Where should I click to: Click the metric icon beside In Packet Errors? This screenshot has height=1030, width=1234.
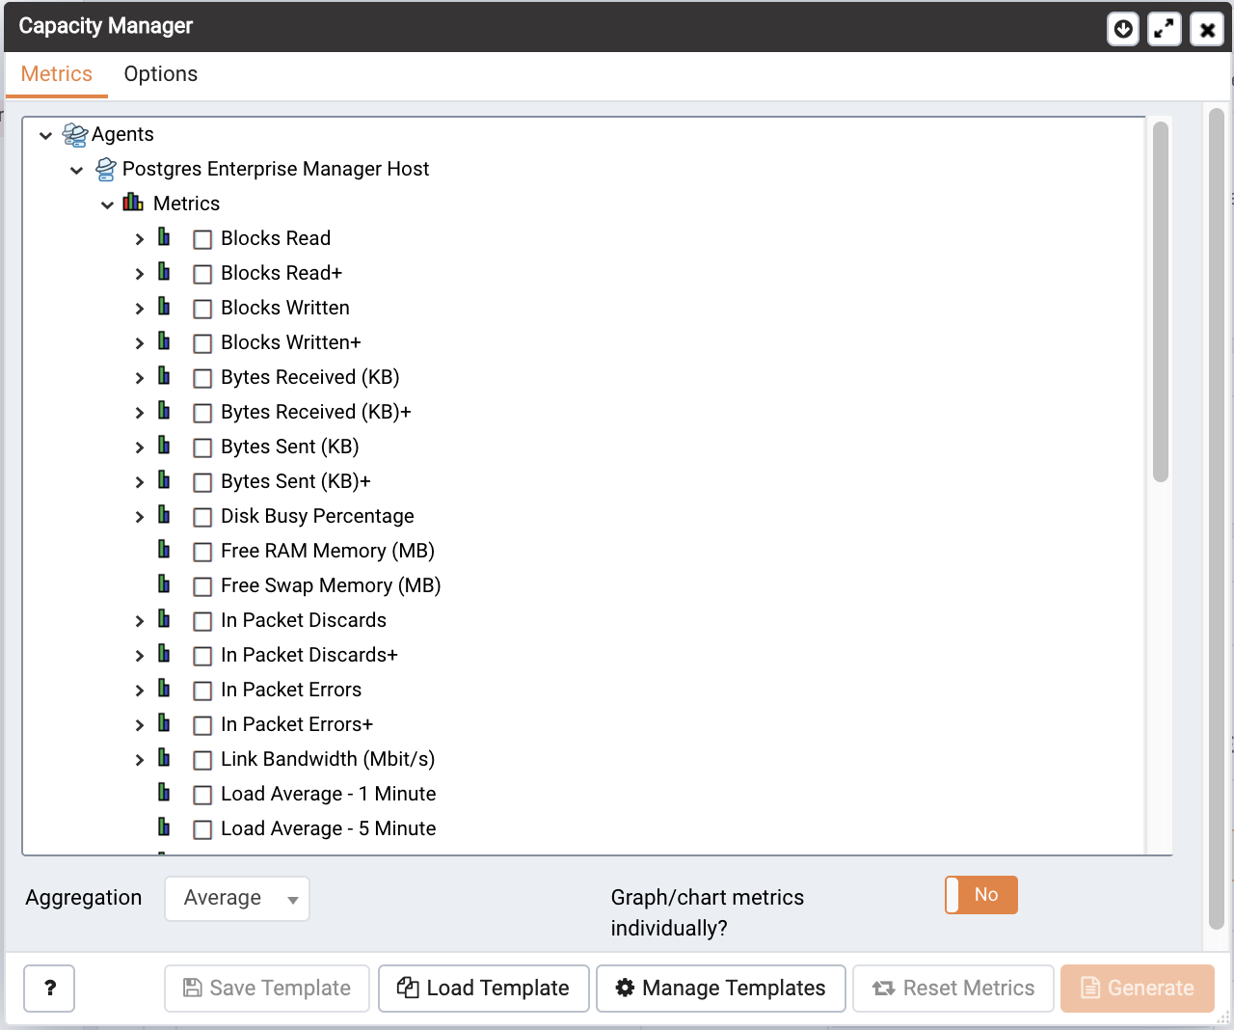(164, 689)
